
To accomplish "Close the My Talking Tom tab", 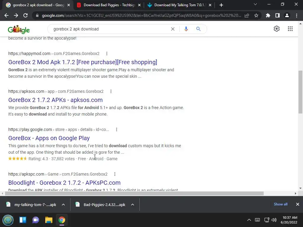I will coord(210,5).
